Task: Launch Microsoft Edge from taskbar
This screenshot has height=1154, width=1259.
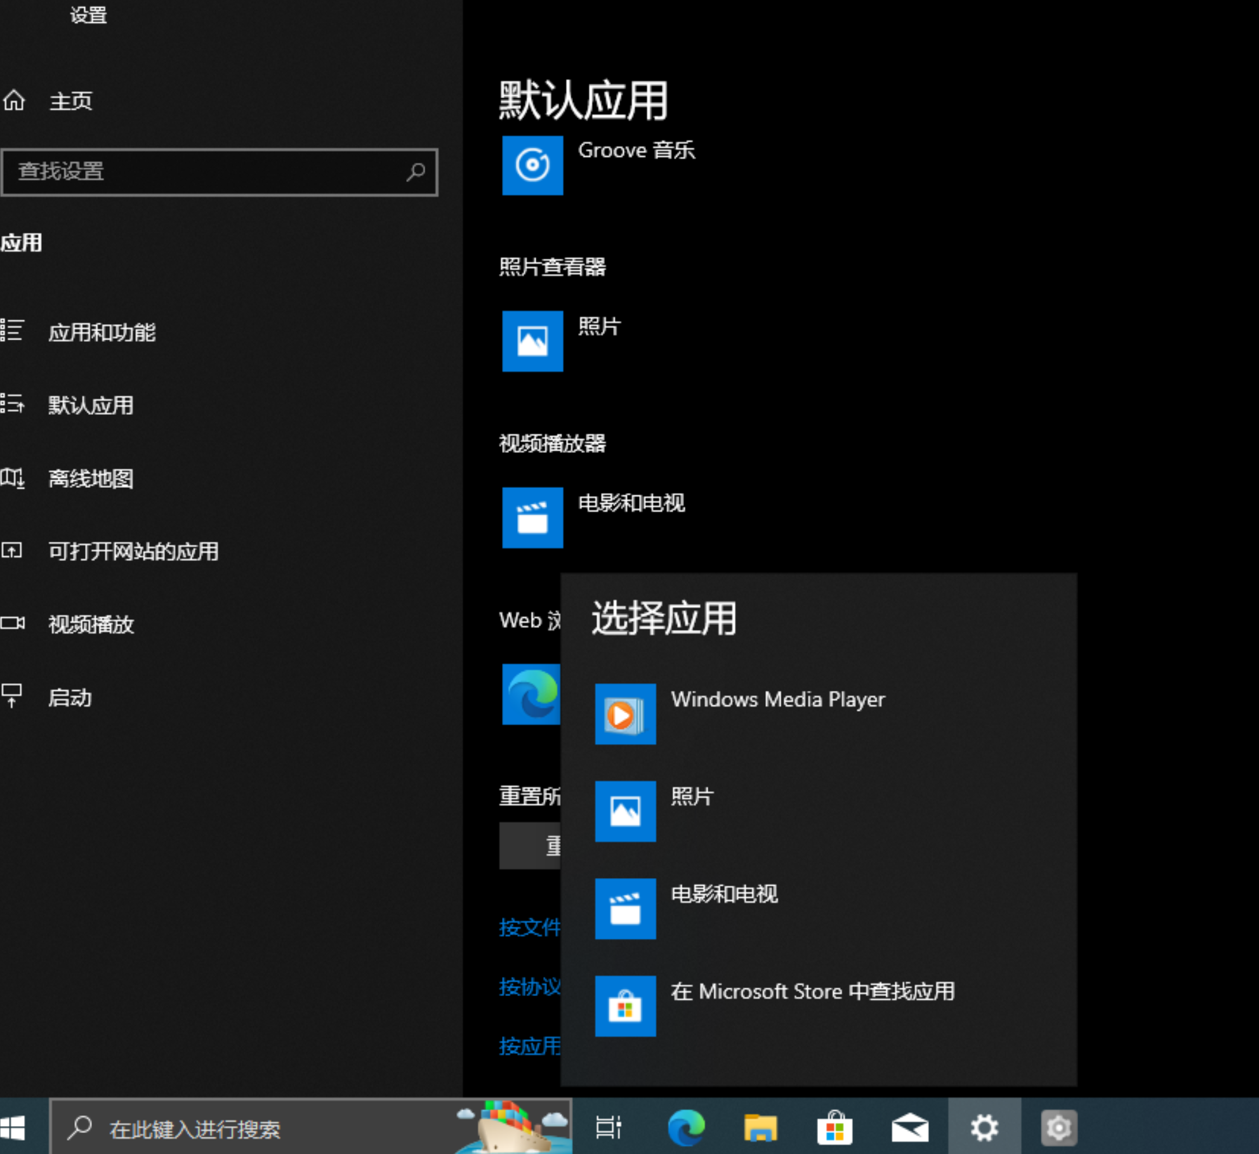Action: pos(687,1127)
